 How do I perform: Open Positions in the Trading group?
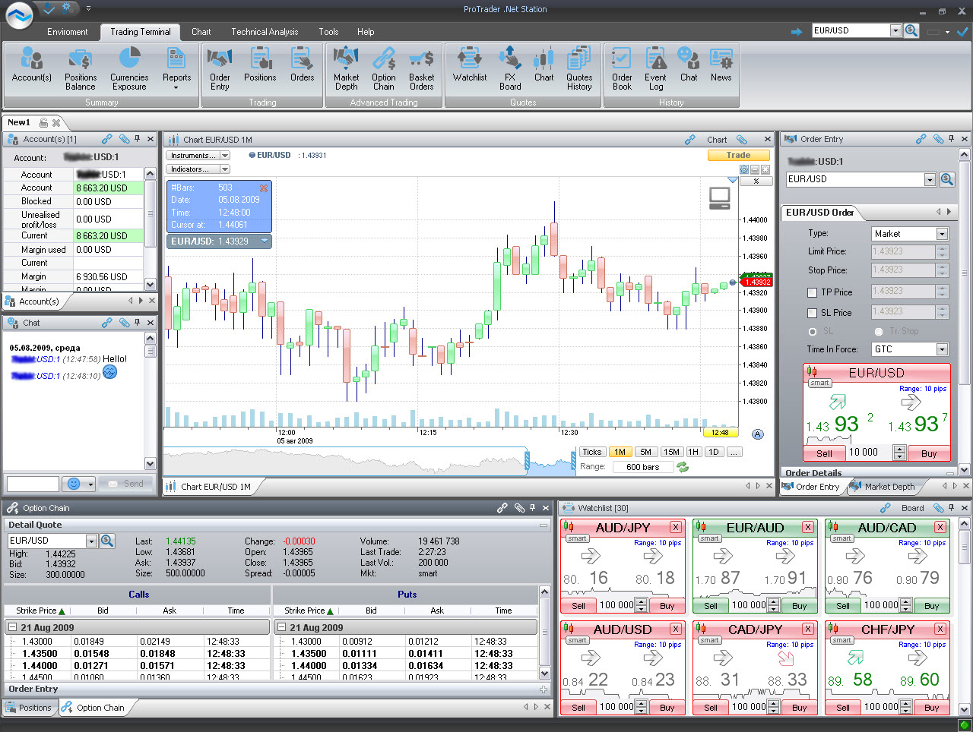(260, 65)
